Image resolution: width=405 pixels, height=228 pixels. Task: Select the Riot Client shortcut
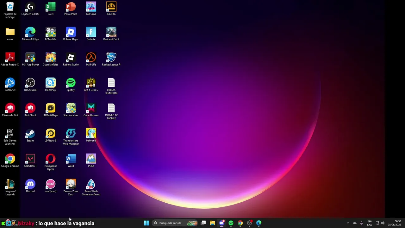tap(30, 110)
